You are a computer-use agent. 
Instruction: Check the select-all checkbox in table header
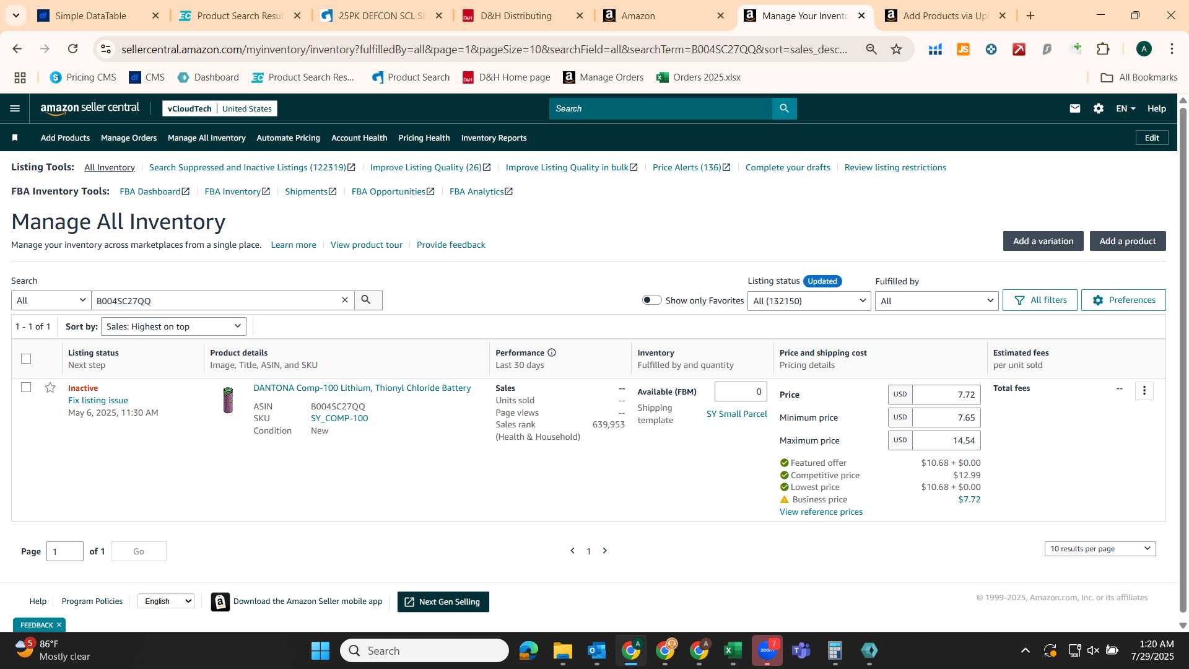pyautogui.click(x=26, y=359)
